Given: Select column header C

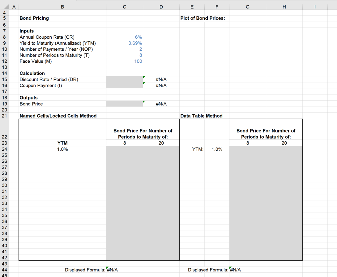Looking at the screenshot, I should [x=124, y=6].
